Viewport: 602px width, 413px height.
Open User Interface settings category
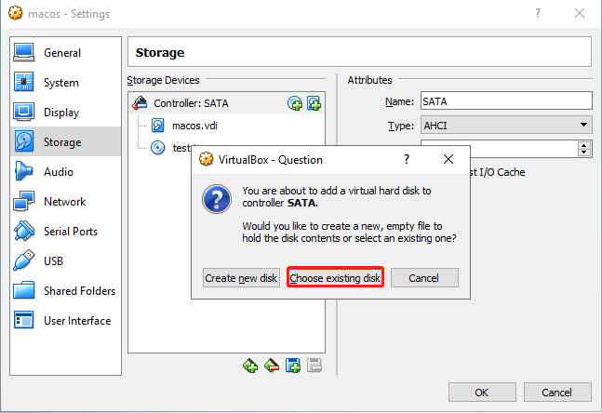coord(66,320)
